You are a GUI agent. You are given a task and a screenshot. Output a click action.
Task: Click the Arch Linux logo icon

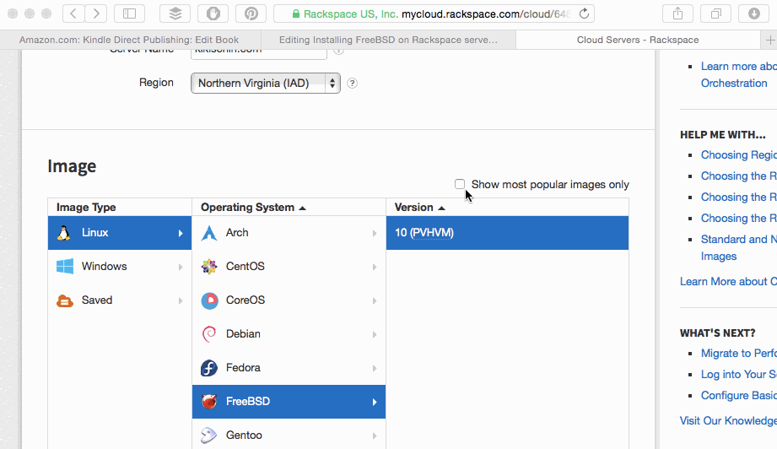pyautogui.click(x=209, y=233)
